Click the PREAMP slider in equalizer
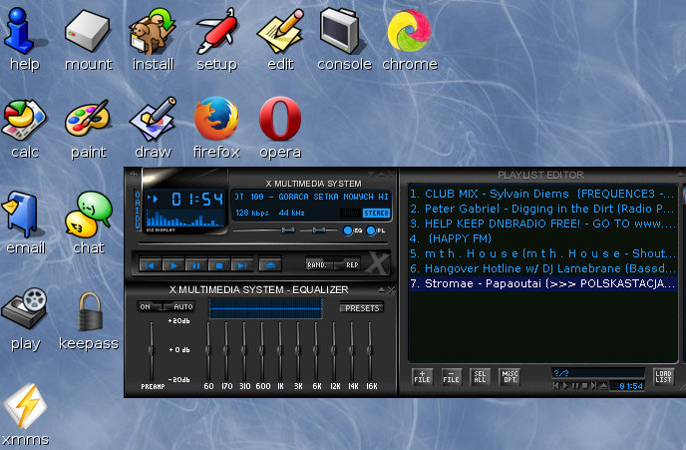This screenshot has width=686, height=450. 152,351
